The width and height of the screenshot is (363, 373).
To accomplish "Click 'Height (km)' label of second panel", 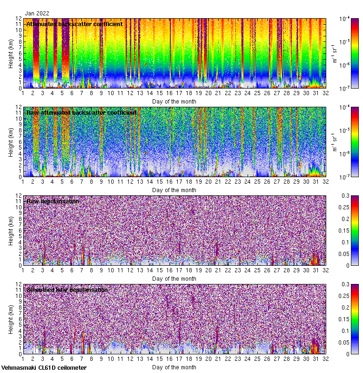I will tap(11, 142).
